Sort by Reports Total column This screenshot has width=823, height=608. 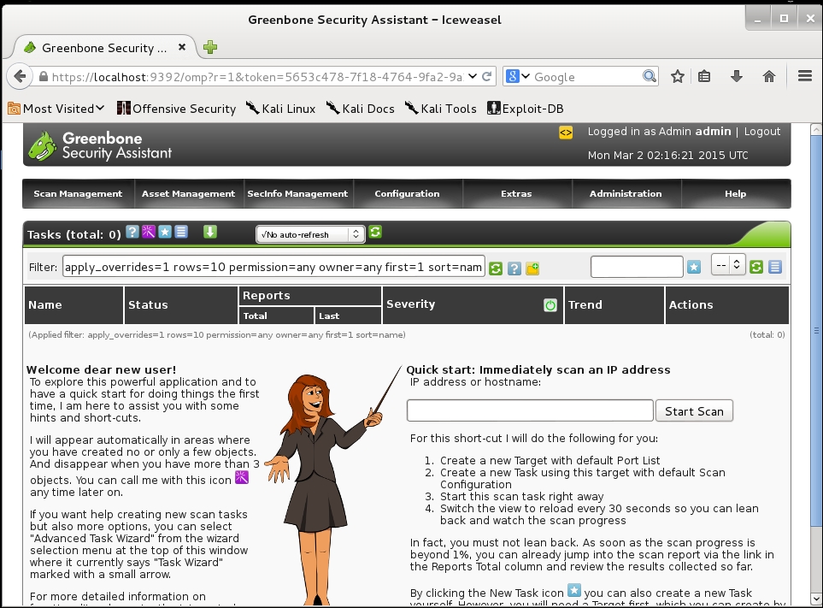click(255, 316)
